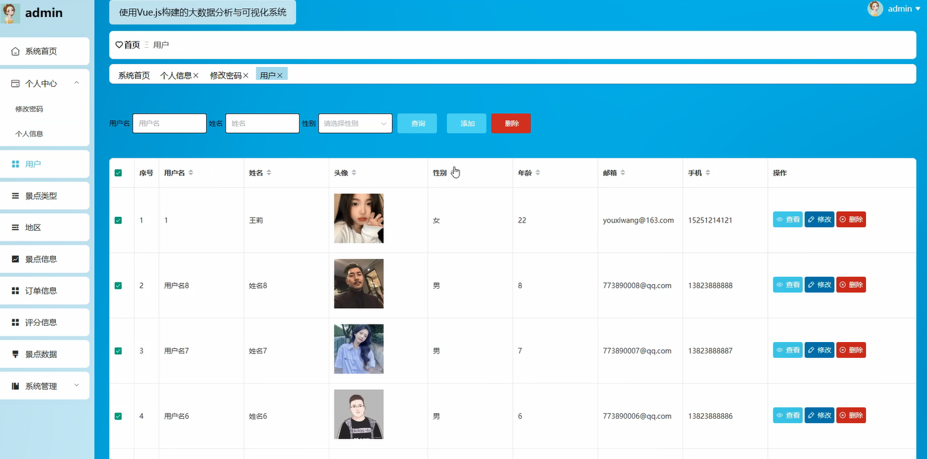Uncheck the checkbox for row 用户名7
Image resolution: width=927 pixels, height=459 pixels.
(x=118, y=351)
